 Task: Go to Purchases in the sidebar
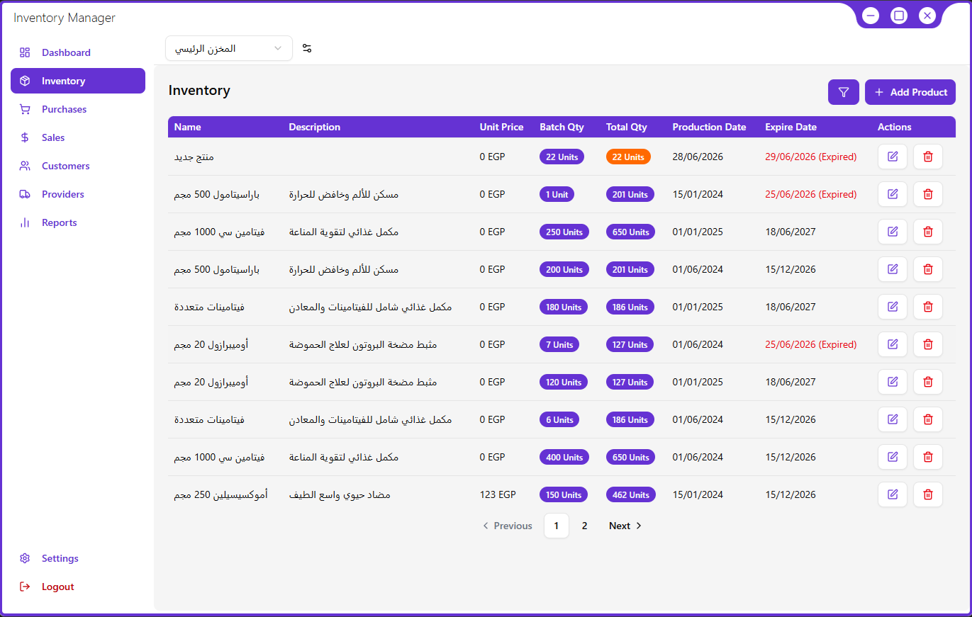point(78,109)
